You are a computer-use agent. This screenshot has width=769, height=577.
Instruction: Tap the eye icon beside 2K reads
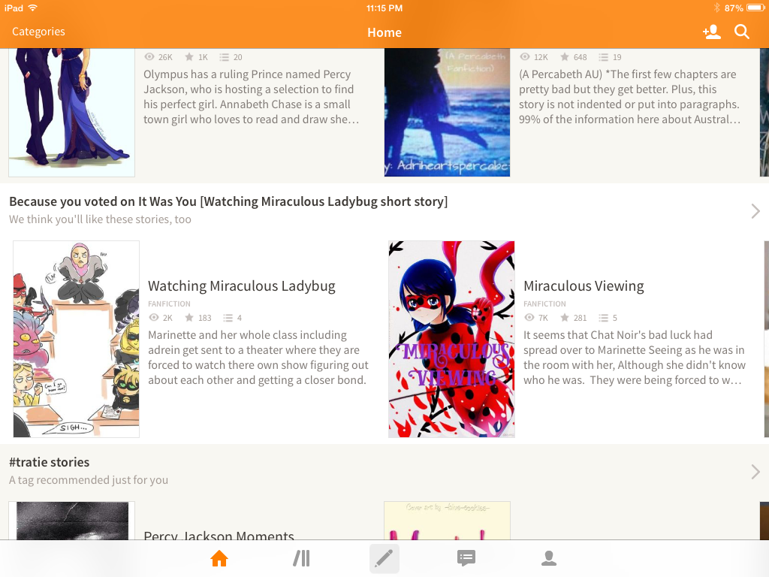(x=153, y=318)
